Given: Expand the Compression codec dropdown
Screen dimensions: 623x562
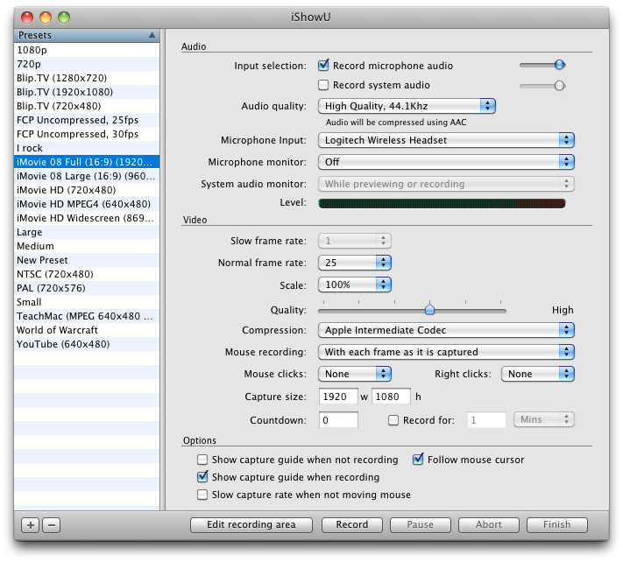Looking at the screenshot, I should click(x=445, y=330).
